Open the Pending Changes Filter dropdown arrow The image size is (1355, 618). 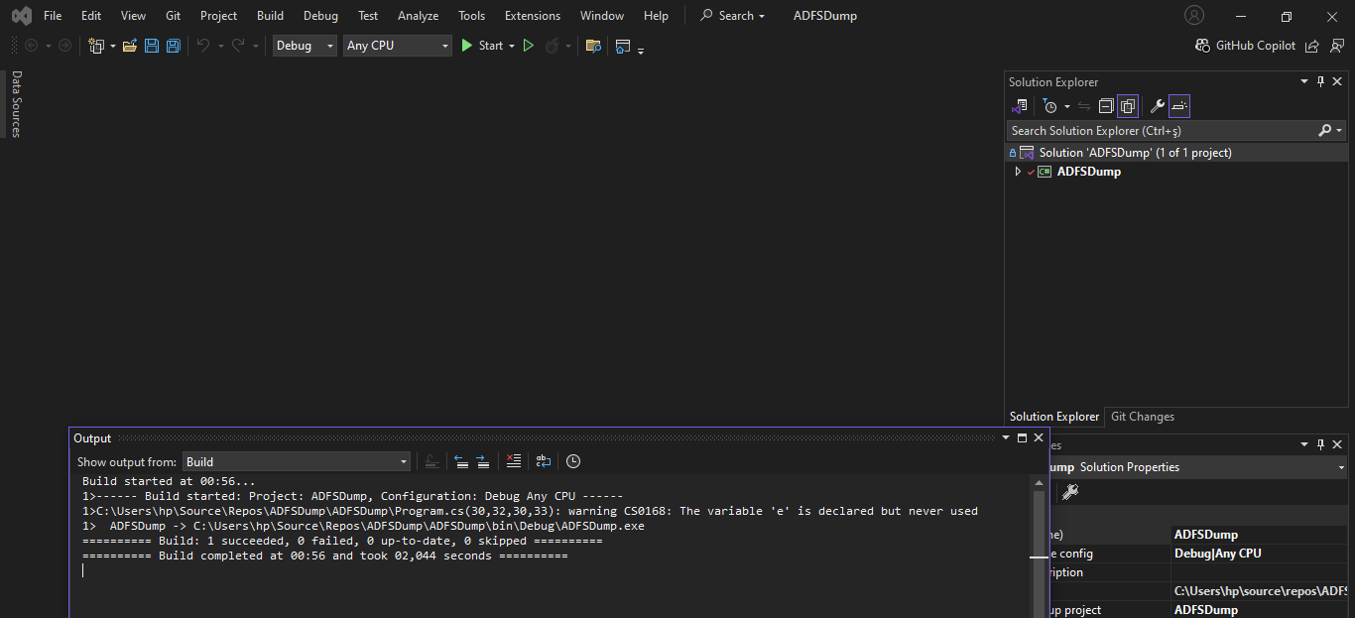coord(1067,106)
